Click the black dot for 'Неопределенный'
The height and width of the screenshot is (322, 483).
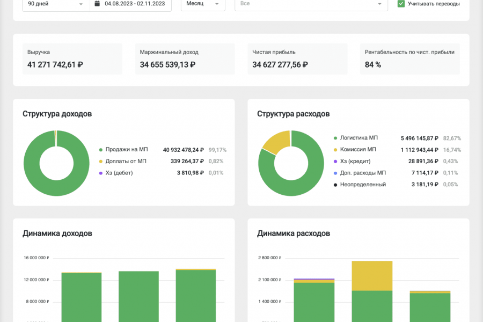[335, 185]
